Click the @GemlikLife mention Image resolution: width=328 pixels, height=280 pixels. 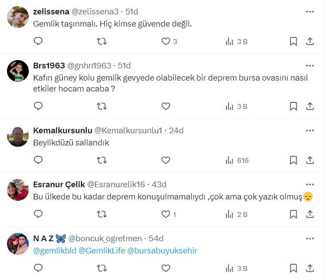pos(102,250)
